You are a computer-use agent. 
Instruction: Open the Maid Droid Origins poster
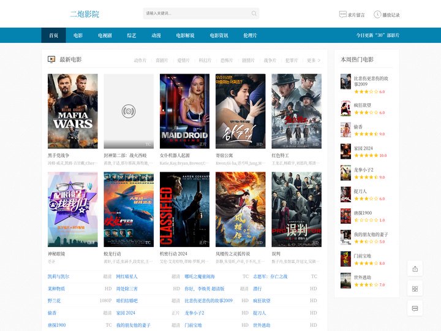(x=184, y=111)
